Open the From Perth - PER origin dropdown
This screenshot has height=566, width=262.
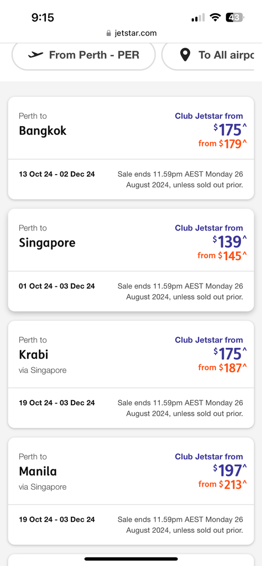pyautogui.click(x=83, y=55)
